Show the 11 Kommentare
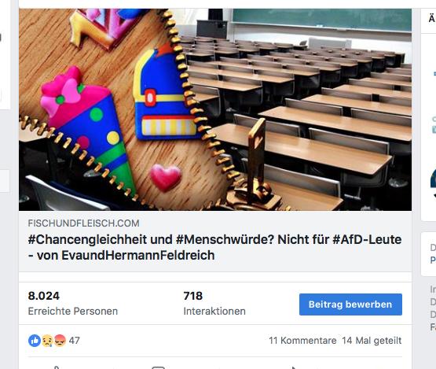The width and height of the screenshot is (436, 369). click(x=302, y=341)
